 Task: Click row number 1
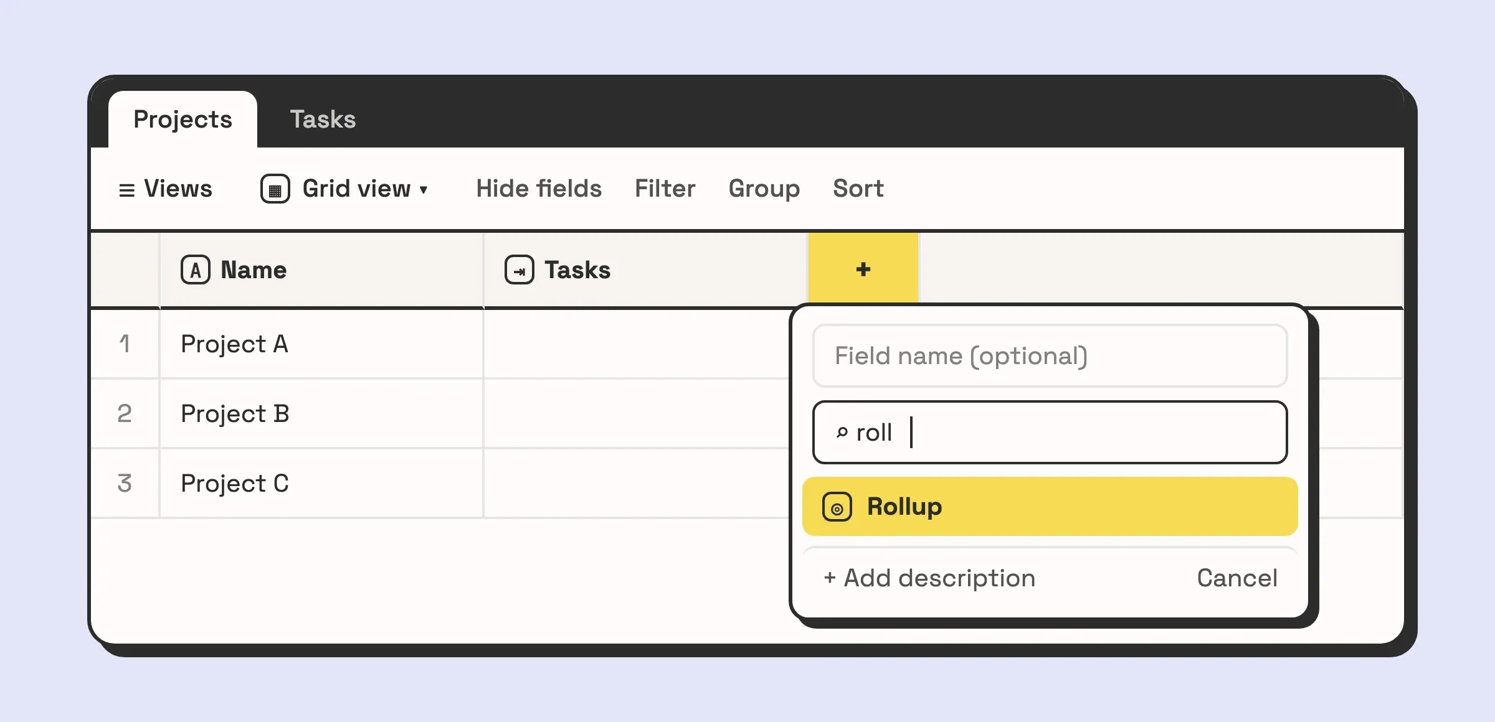tap(125, 344)
